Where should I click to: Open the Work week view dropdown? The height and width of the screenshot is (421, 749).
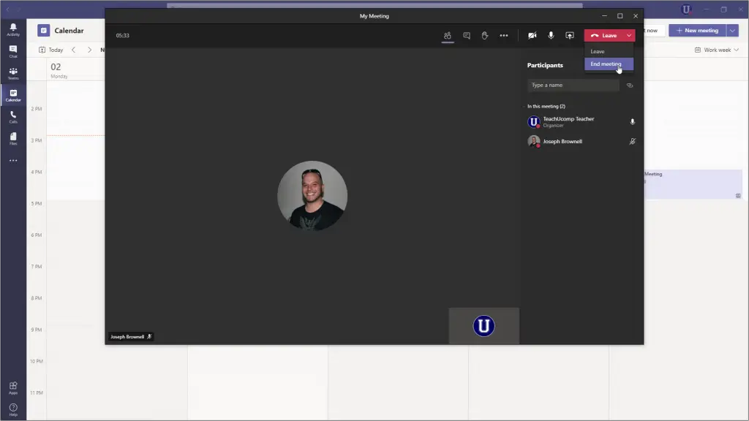coord(717,50)
